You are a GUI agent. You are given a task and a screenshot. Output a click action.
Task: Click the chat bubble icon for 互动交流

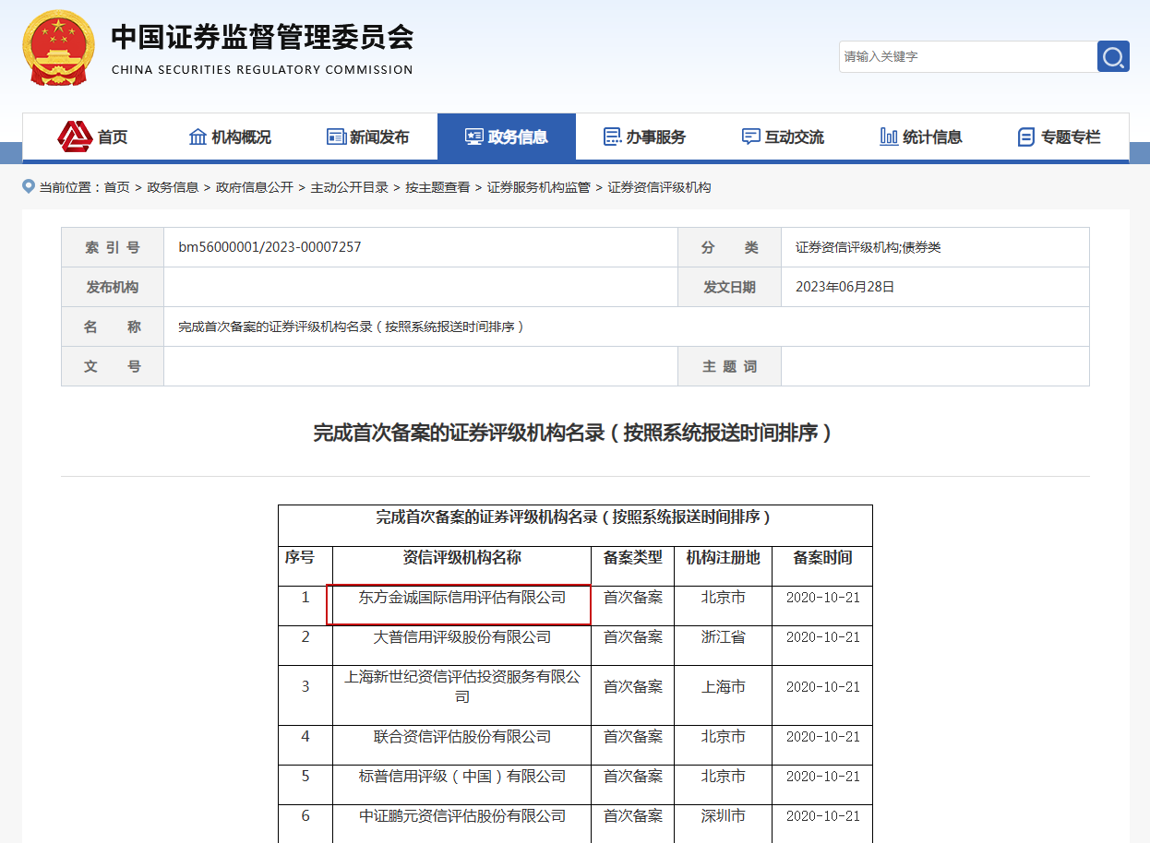tap(750, 137)
